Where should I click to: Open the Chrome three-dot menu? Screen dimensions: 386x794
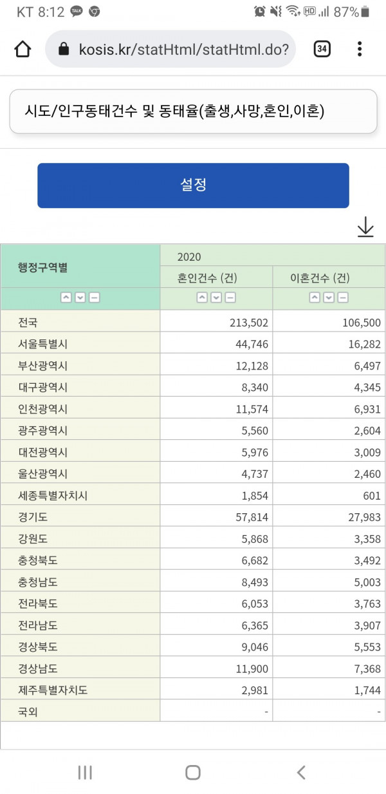[360, 49]
